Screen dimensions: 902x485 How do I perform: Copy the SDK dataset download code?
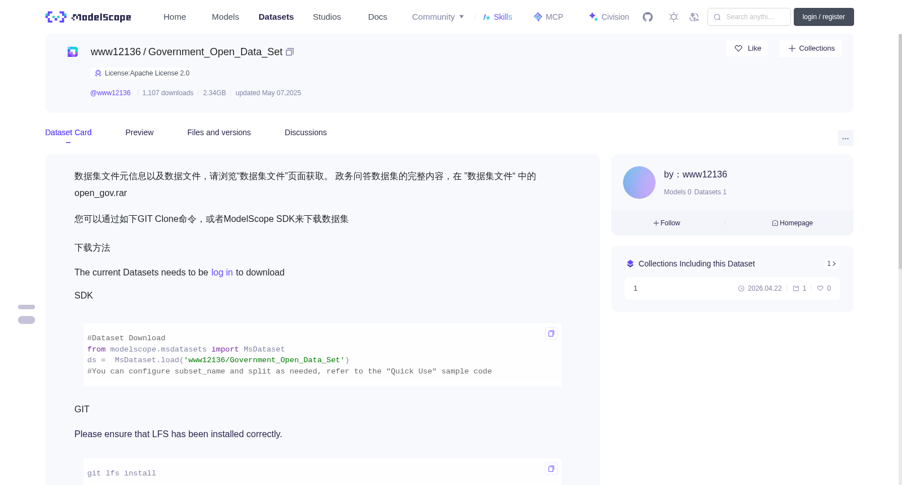551,333
